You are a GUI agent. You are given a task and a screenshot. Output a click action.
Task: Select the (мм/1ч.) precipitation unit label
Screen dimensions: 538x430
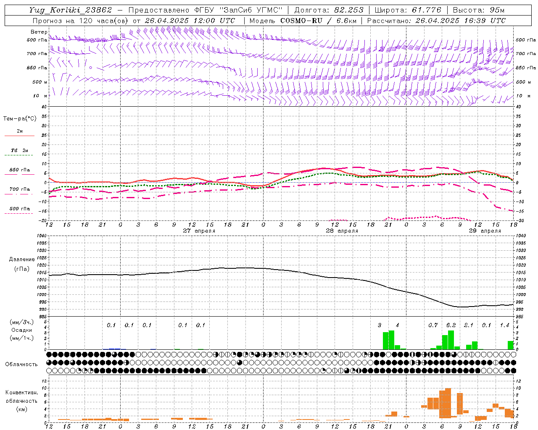pos(22,338)
